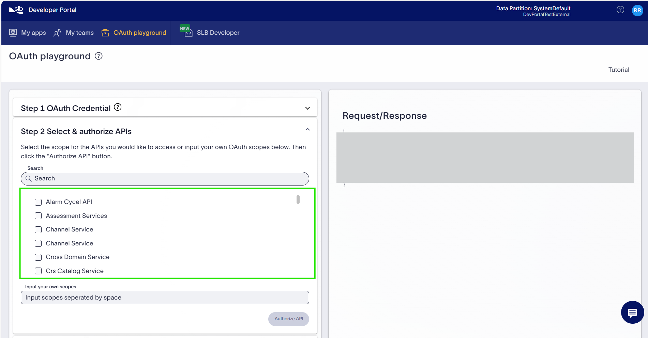Click the API list scrollbar thumb

298,199
